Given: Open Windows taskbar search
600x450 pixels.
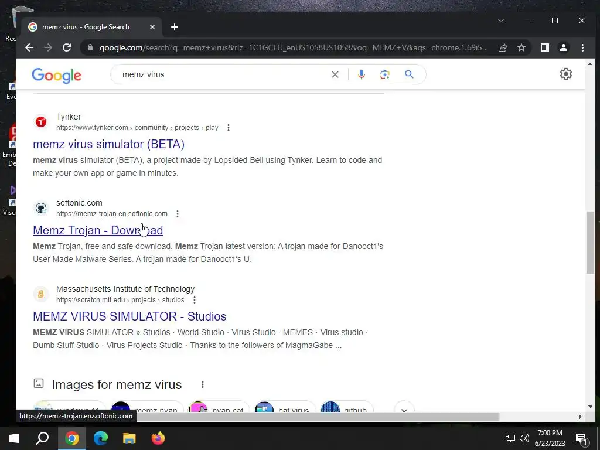Looking at the screenshot, I should (x=42, y=438).
